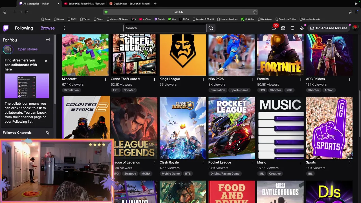Switch to EsDeeKid, Fakemink & Rico Ace tab

click(x=84, y=4)
